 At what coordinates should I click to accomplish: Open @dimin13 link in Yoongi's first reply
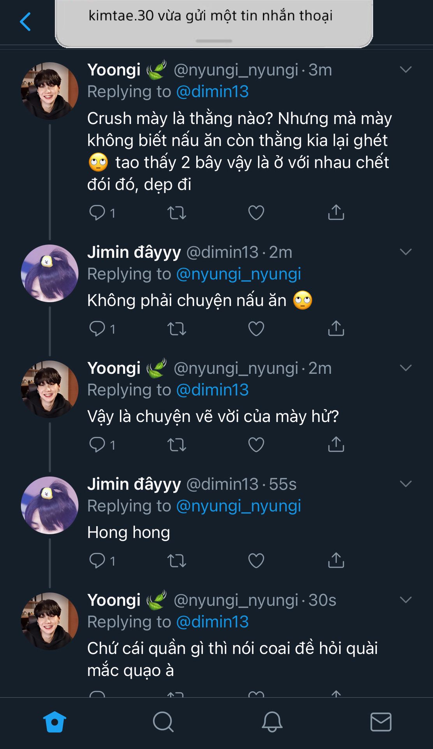pyautogui.click(x=213, y=92)
